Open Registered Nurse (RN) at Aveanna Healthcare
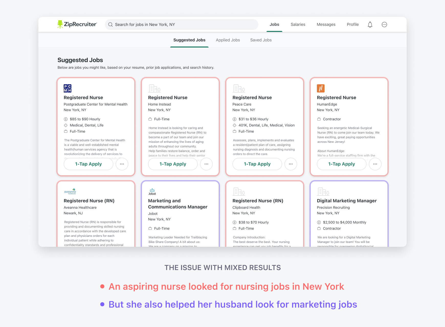445x327 pixels. click(x=89, y=201)
